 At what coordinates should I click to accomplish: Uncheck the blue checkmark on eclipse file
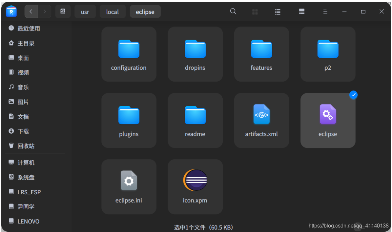click(x=353, y=95)
